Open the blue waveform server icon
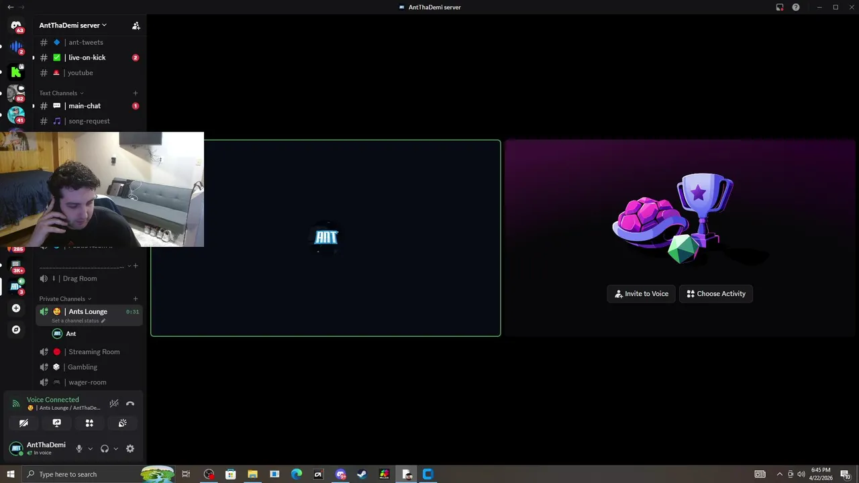Image resolution: width=859 pixels, height=483 pixels. 16,48
